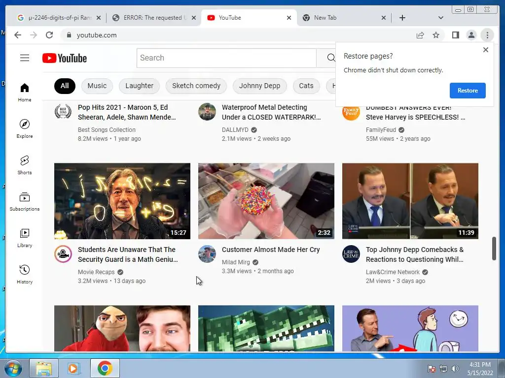Open the Windows Start button
The height and width of the screenshot is (378, 505).
click(x=12, y=368)
